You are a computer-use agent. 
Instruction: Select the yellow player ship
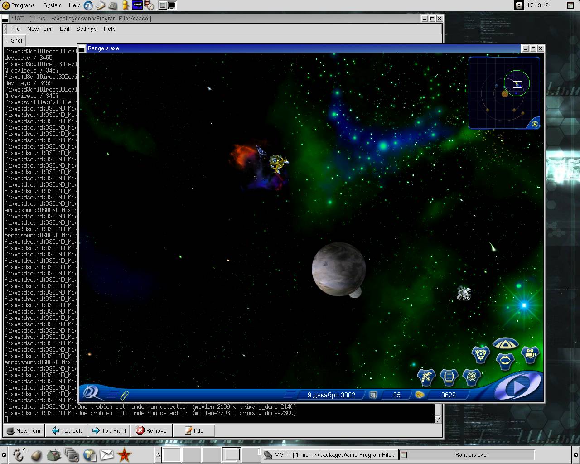click(278, 163)
